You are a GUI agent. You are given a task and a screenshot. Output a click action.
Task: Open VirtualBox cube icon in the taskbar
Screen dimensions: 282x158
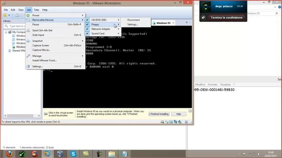pyautogui.click(x=60, y=154)
